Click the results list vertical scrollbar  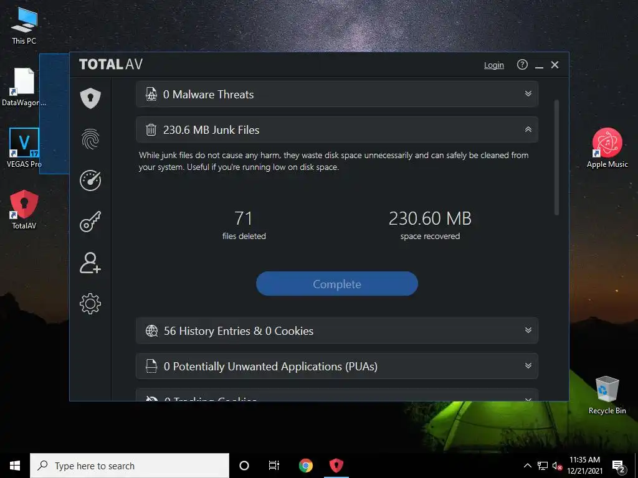tap(556, 157)
